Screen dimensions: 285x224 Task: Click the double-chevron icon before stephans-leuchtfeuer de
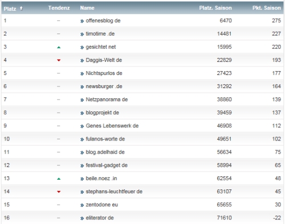point(82,192)
